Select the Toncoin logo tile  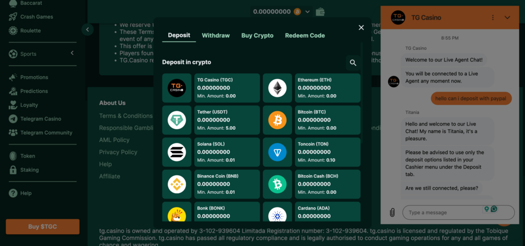click(x=277, y=152)
